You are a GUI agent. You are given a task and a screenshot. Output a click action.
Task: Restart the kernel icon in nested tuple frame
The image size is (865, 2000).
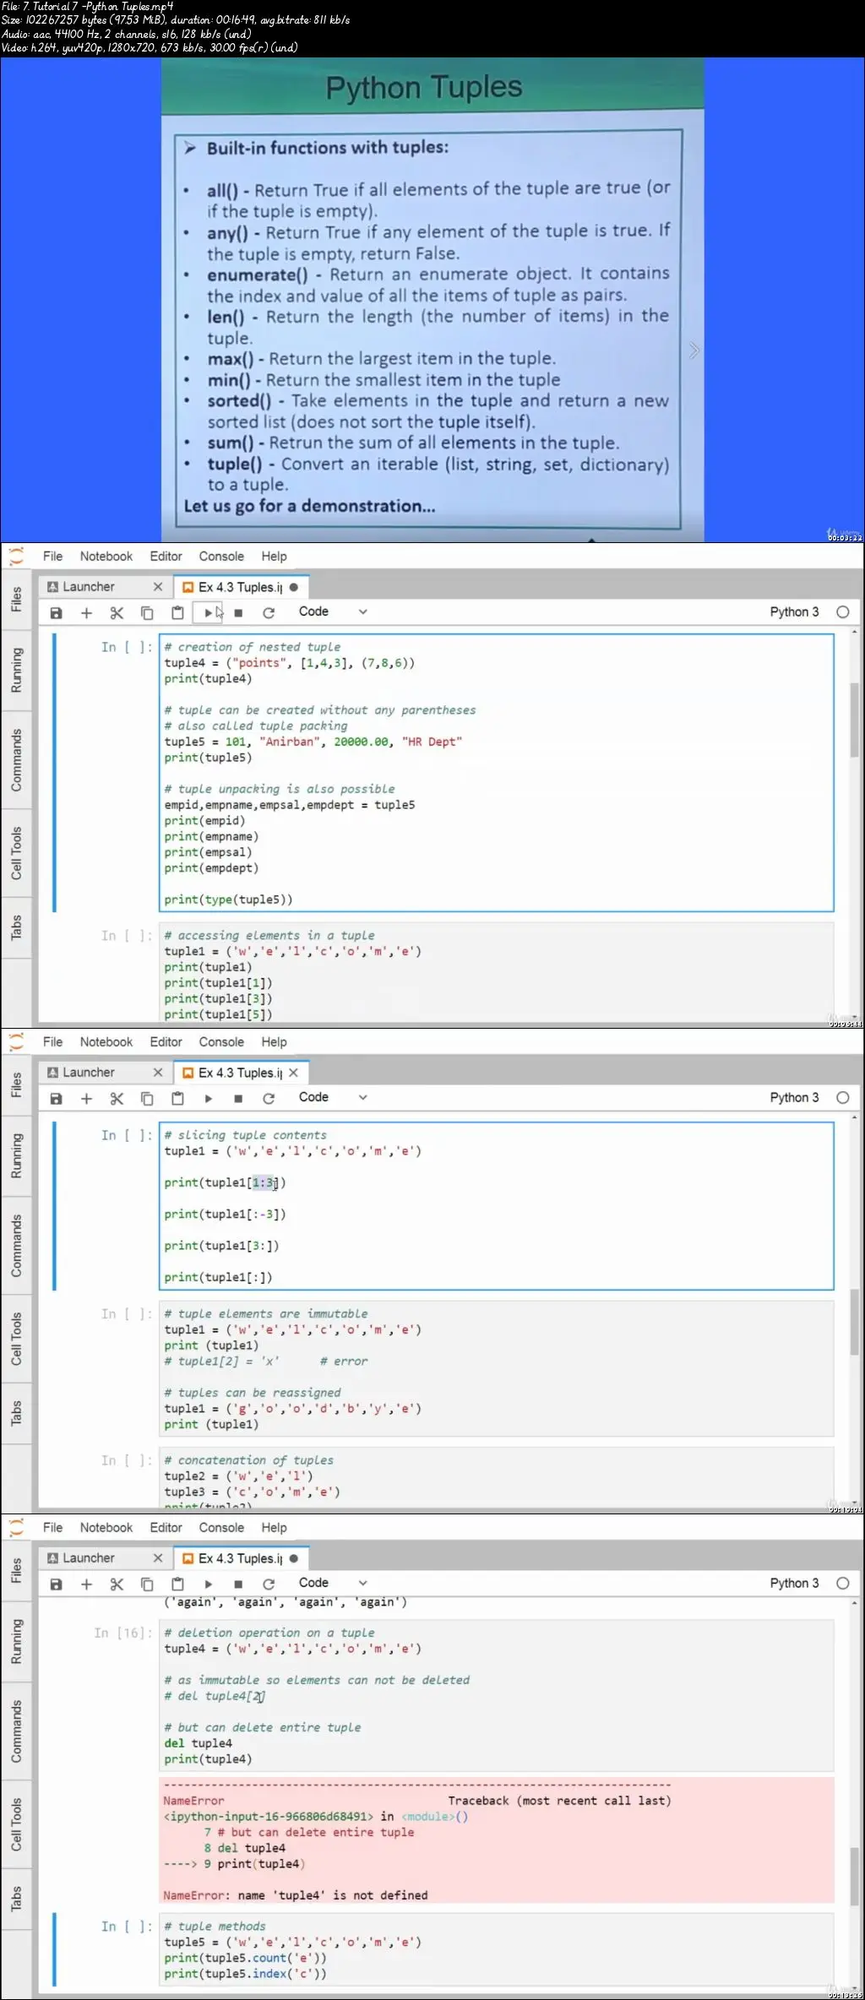269,613
